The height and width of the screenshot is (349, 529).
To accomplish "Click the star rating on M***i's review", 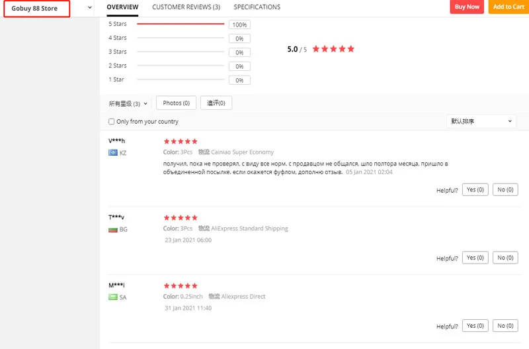I will tap(181, 285).
